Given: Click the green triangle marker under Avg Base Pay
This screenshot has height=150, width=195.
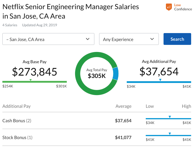Looking at the screenshot, I should 31,80.
